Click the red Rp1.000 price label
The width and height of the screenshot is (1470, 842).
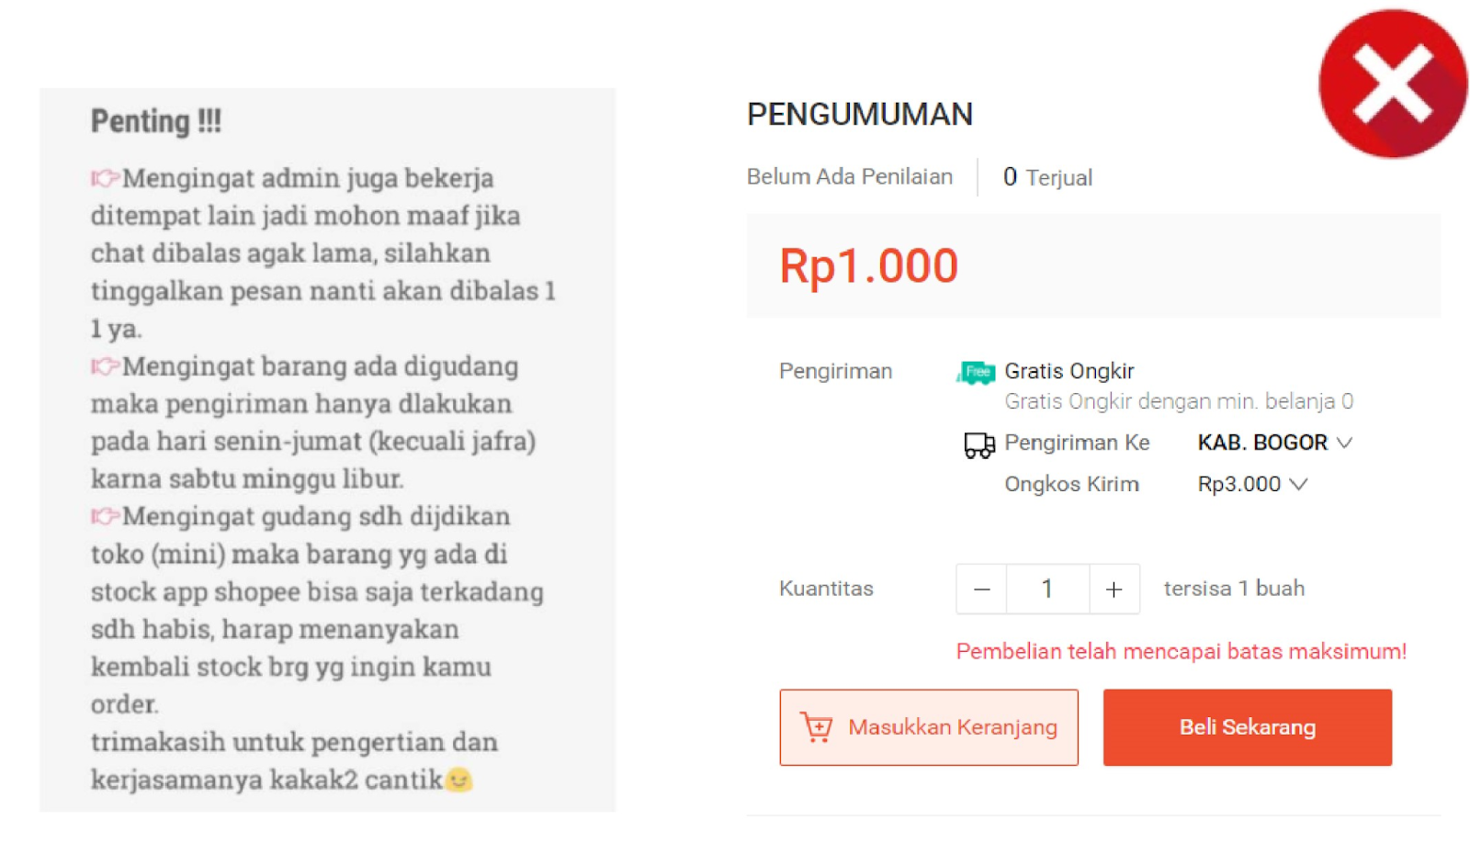tap(867, 265)
